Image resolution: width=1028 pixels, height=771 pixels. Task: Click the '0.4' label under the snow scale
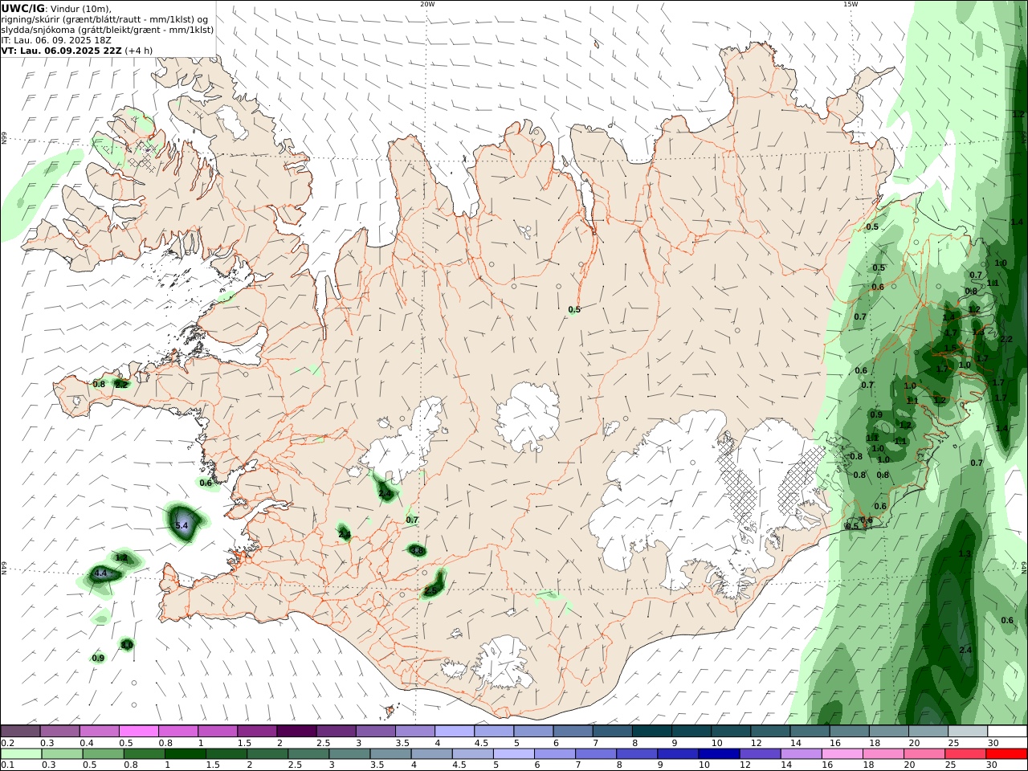[86, 743]
